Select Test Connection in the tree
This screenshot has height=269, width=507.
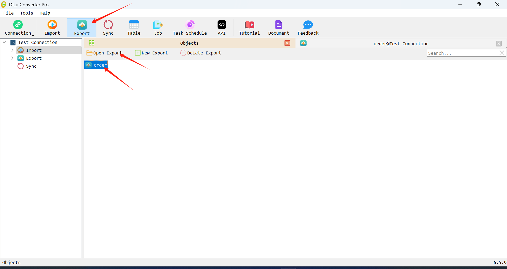pyautogui.click(x=37, y=42)
